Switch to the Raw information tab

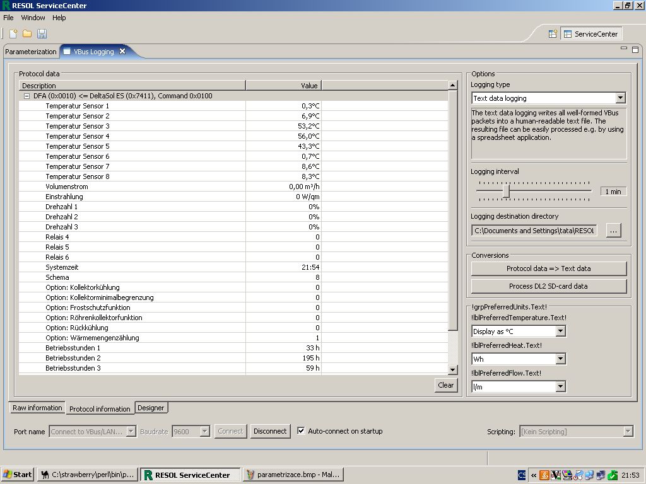(37, 408)
